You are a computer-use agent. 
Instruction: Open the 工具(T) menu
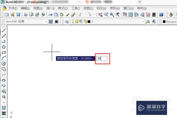click(75, 8)
